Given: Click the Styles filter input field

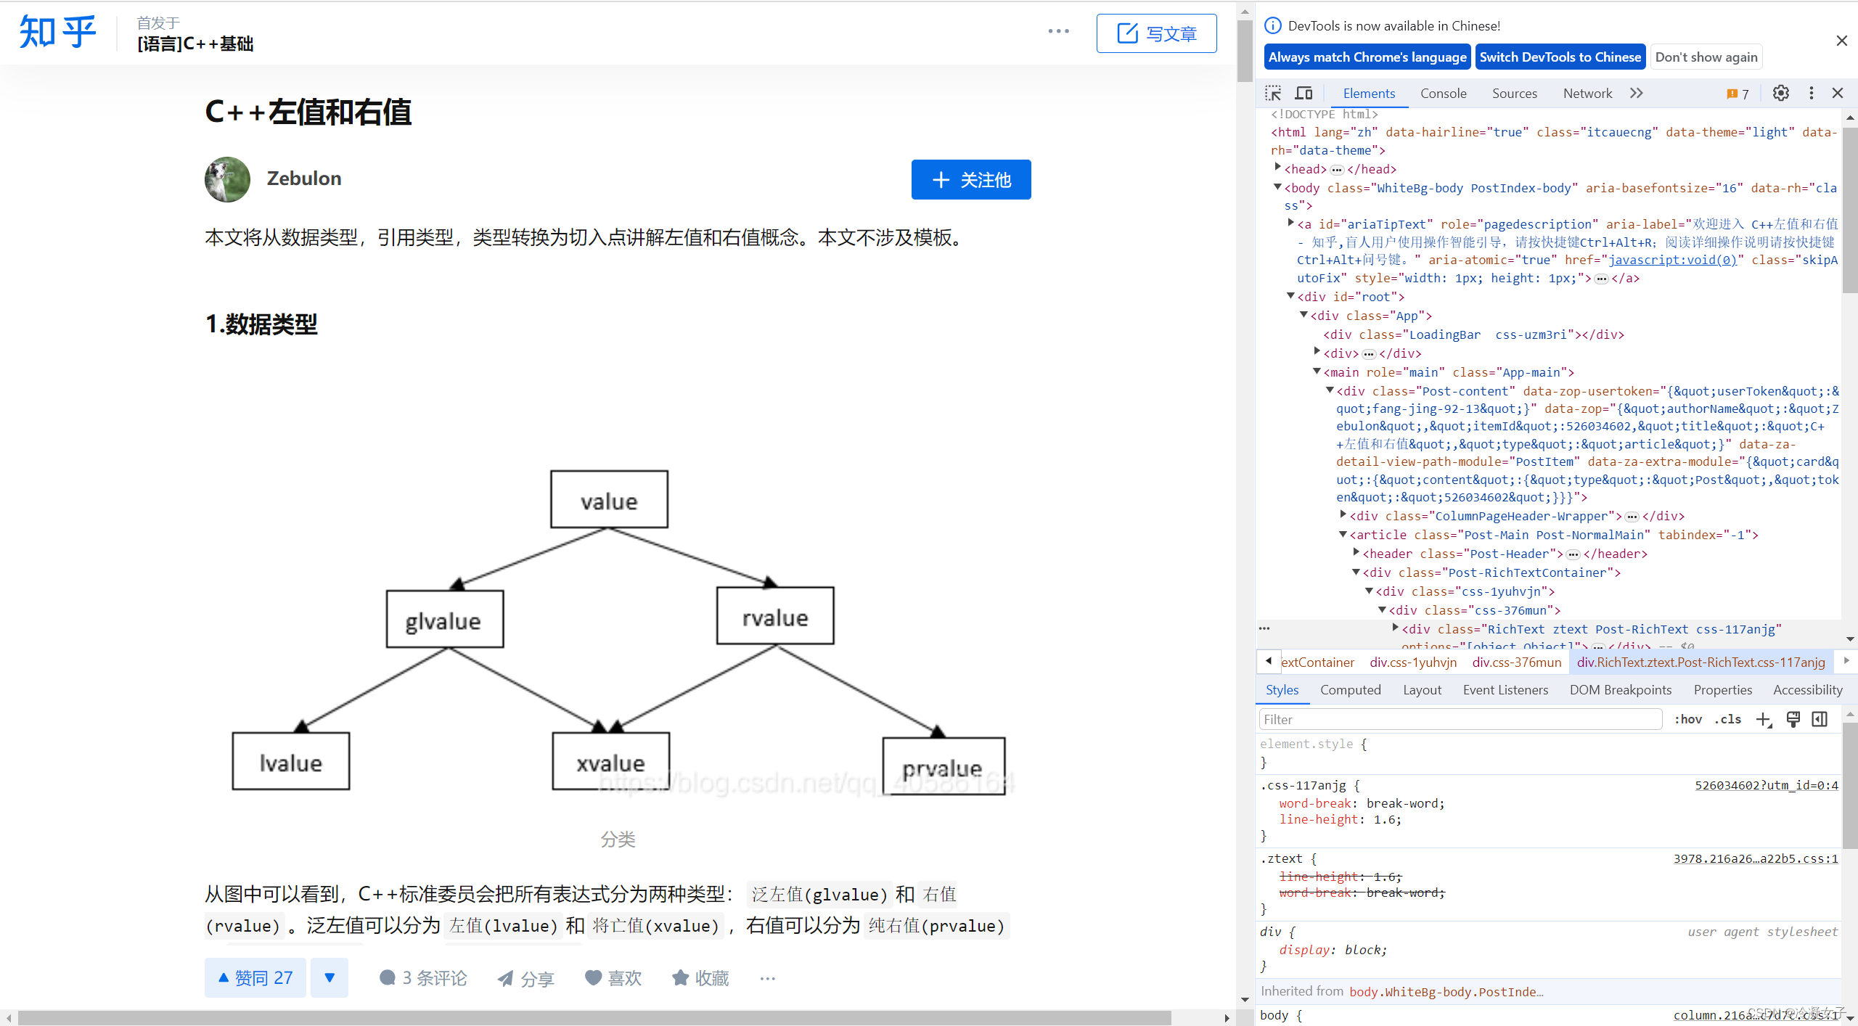Looking at the screenshot, I should click(x=1460, y=719).
